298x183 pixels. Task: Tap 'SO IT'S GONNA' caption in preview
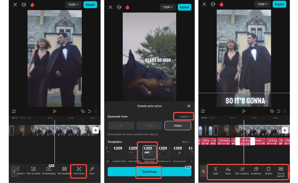245,101
